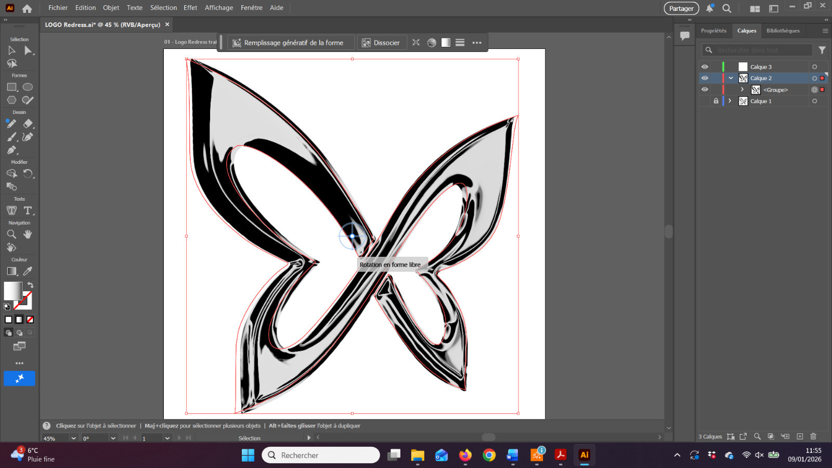Select the Zoom tool in the toolbar

(x=12, y=234)
